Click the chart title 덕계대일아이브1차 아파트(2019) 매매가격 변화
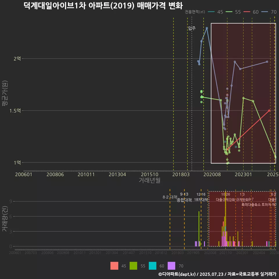Screen dimensions: 279x279 (x=103, y=6)
